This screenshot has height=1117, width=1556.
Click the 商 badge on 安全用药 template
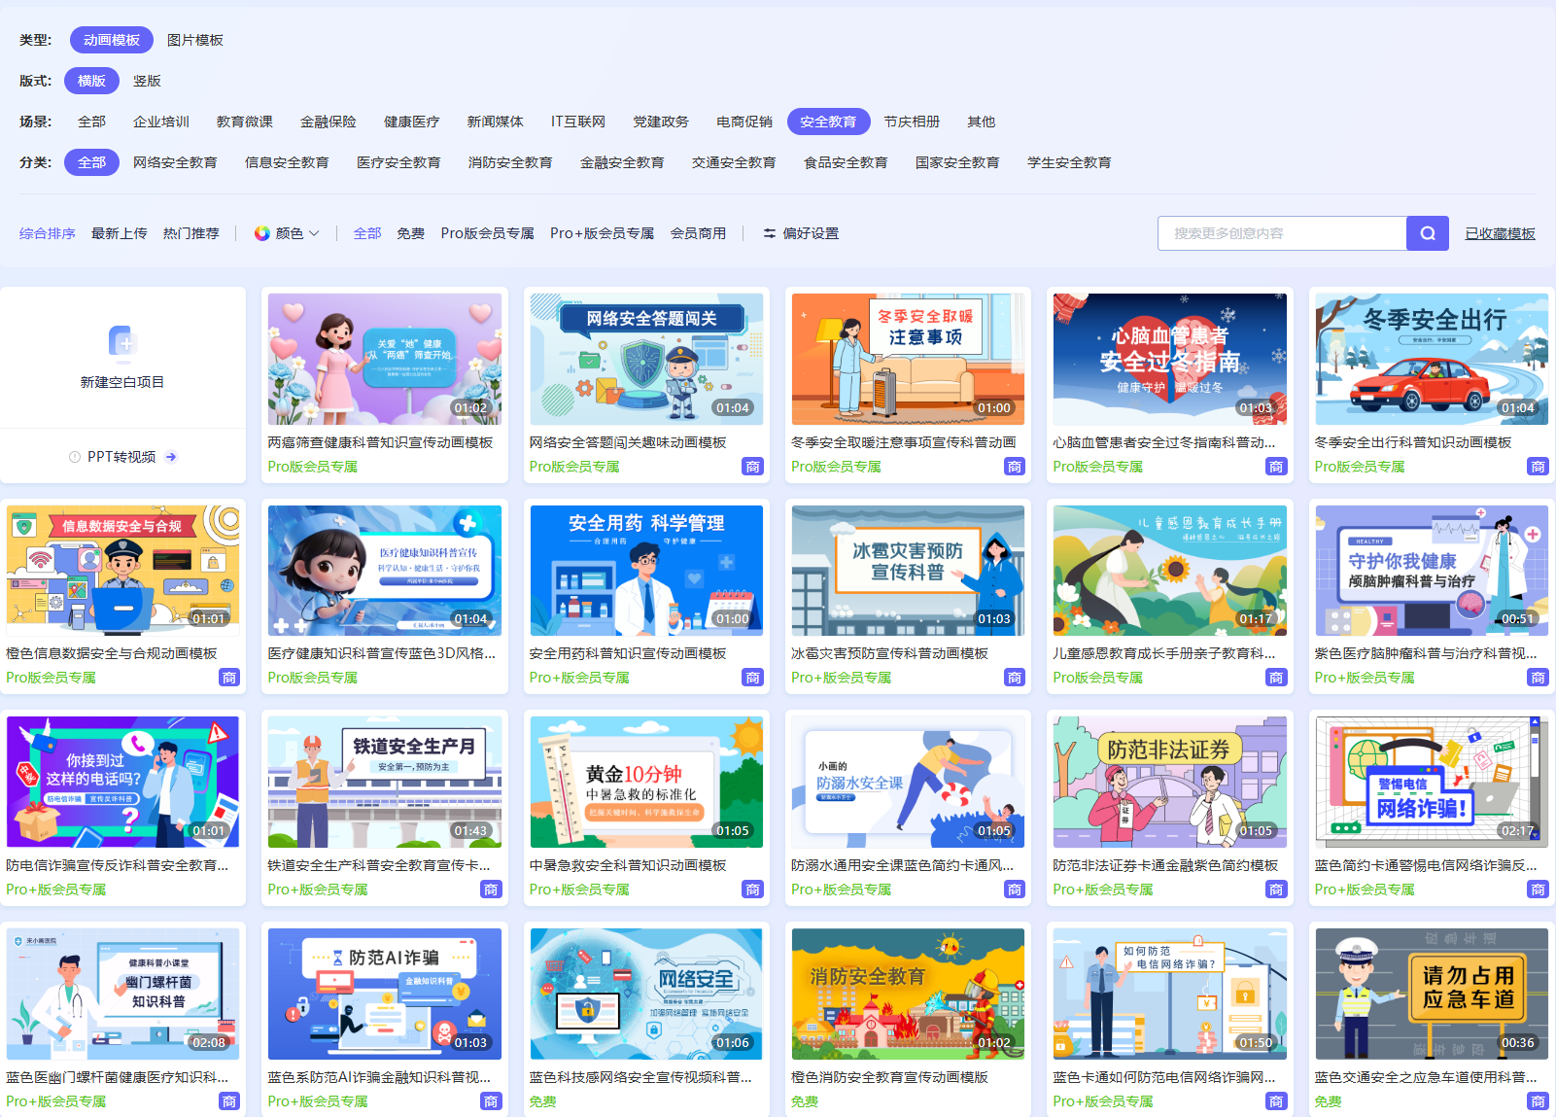point(753,677)
